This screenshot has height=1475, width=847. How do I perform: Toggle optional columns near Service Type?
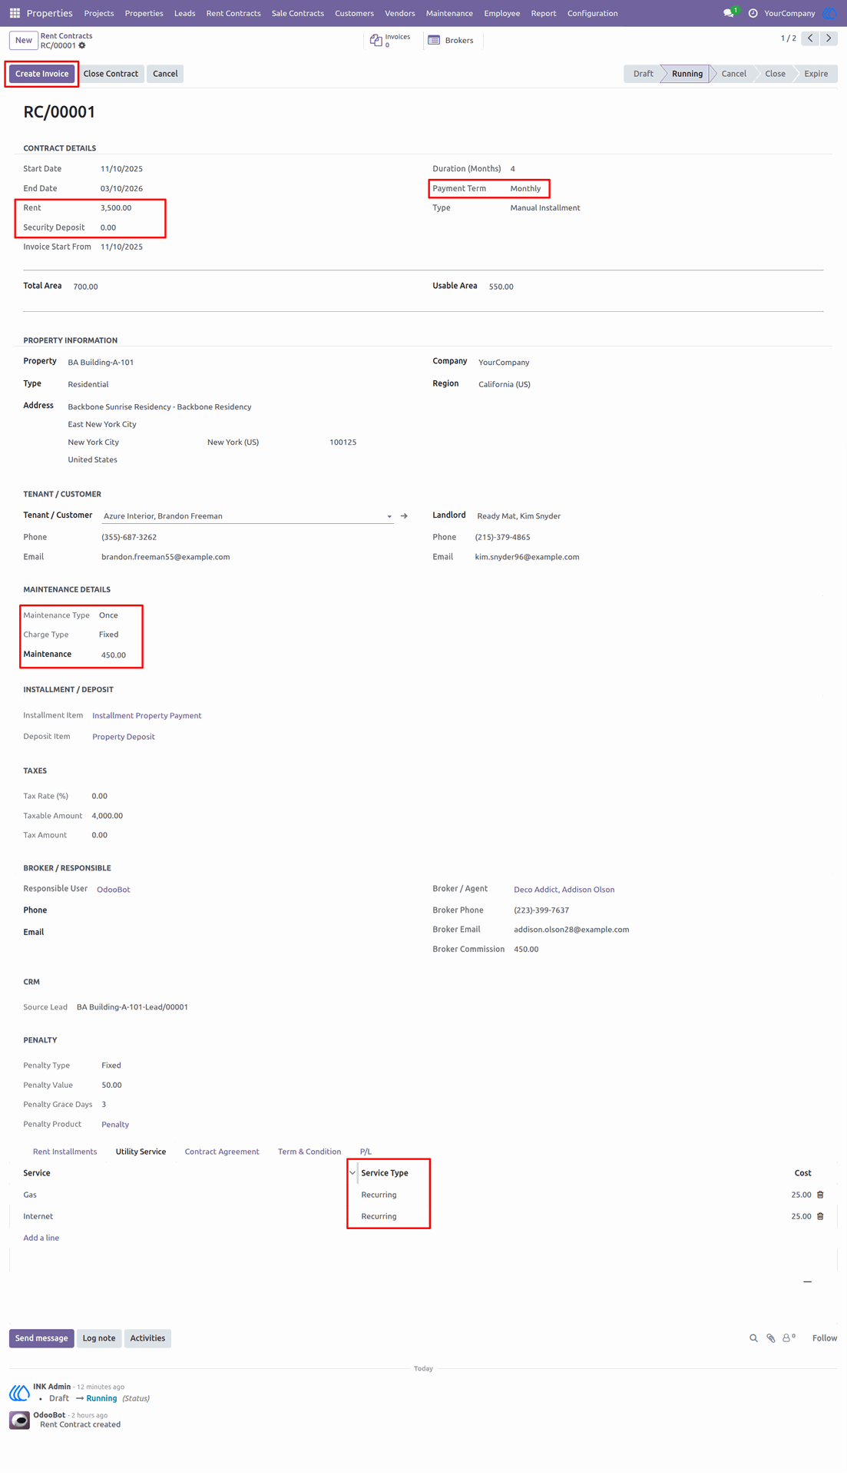pyautogui.click(x=352, y=1173)
